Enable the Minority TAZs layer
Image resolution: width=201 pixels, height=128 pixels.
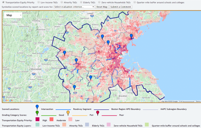pyautogui.click(x=62, y=2)
